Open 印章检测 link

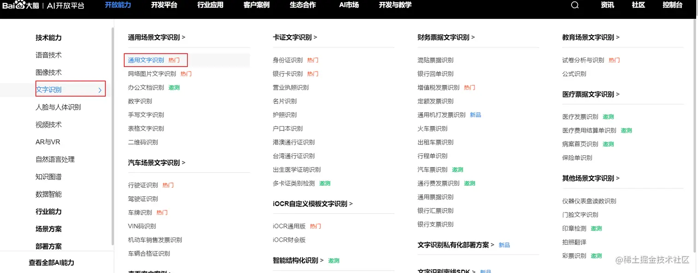574,228
